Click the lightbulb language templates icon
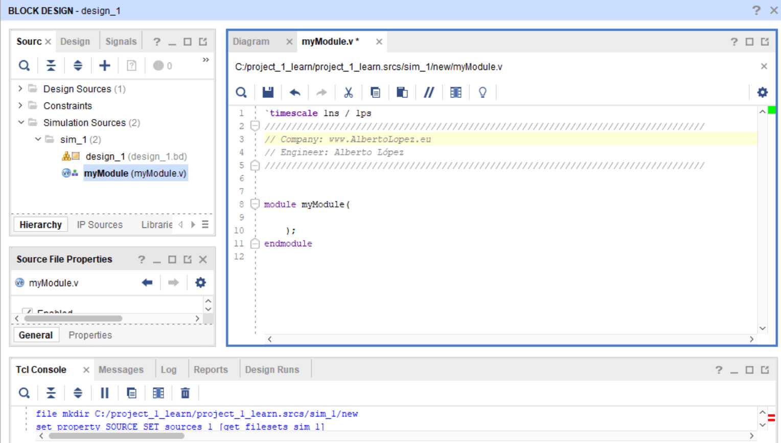Image resolution: width=781 pixels, height=443 pixels. click(x=483, y=92)
